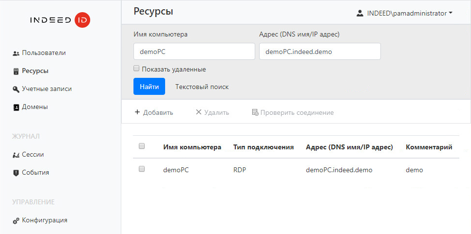This screenshot has width=471, height=234.
Task: Click the Resources server icon in sidebar
Action: [16, 71]
